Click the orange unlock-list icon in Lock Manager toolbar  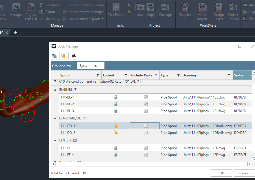point(63,56)
